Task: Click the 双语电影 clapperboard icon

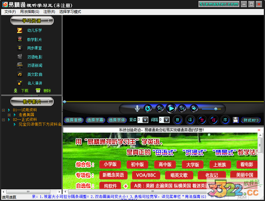Action: [x=19, y=57]
